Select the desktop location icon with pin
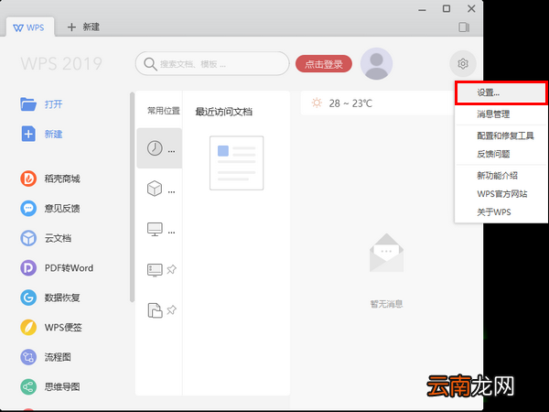The width and height of the screenshot is (549, 412). click(155, 270)
